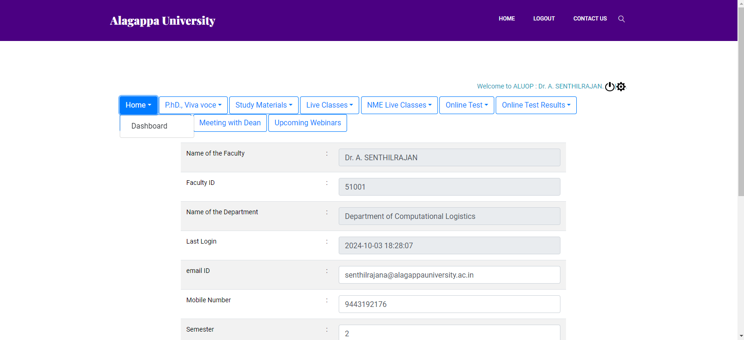Screen dimensions: 744x340
Task: Open the Online Test dropdown
Action: tap(466, 105)
